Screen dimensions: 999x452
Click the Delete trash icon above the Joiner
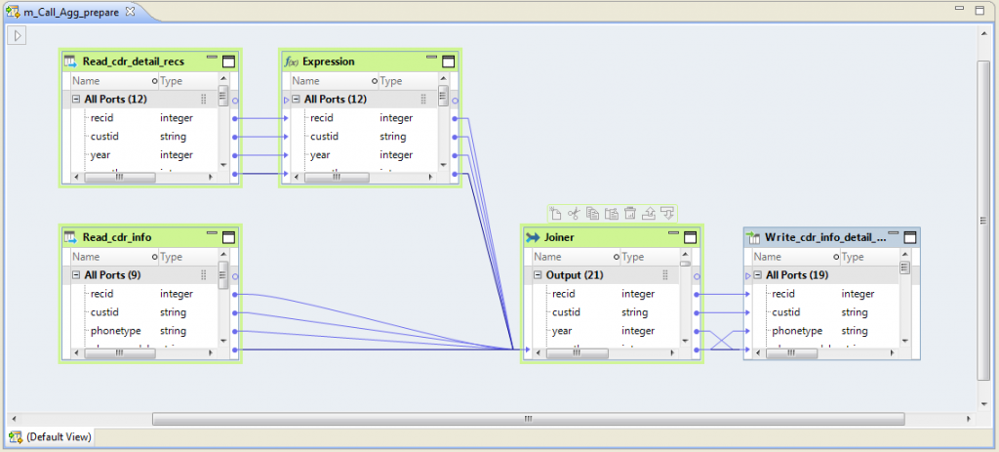click(629, 214)
